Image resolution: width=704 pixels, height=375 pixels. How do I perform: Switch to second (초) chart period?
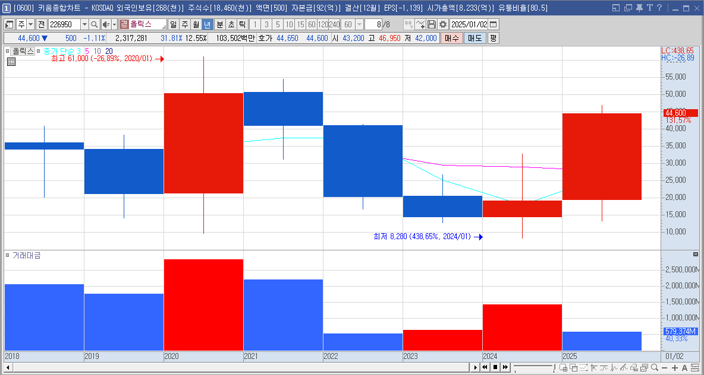pos(231,24)
